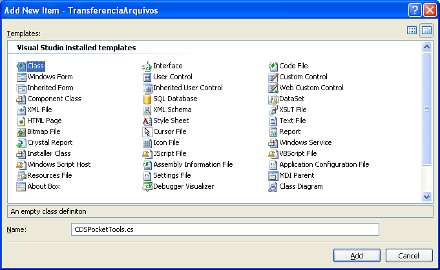The height and width of the screenshot is (270, 440).
Task: Pick the XML Schema icon
Action: (147, 110)
